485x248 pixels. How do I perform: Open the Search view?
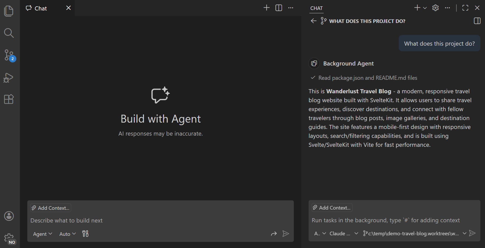9,33
